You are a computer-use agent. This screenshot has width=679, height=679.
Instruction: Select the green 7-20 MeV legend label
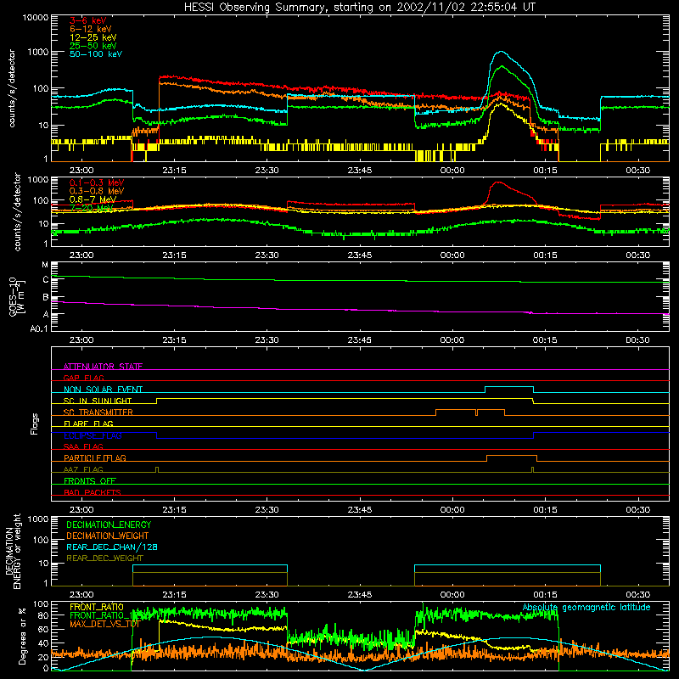coord(92,208)
